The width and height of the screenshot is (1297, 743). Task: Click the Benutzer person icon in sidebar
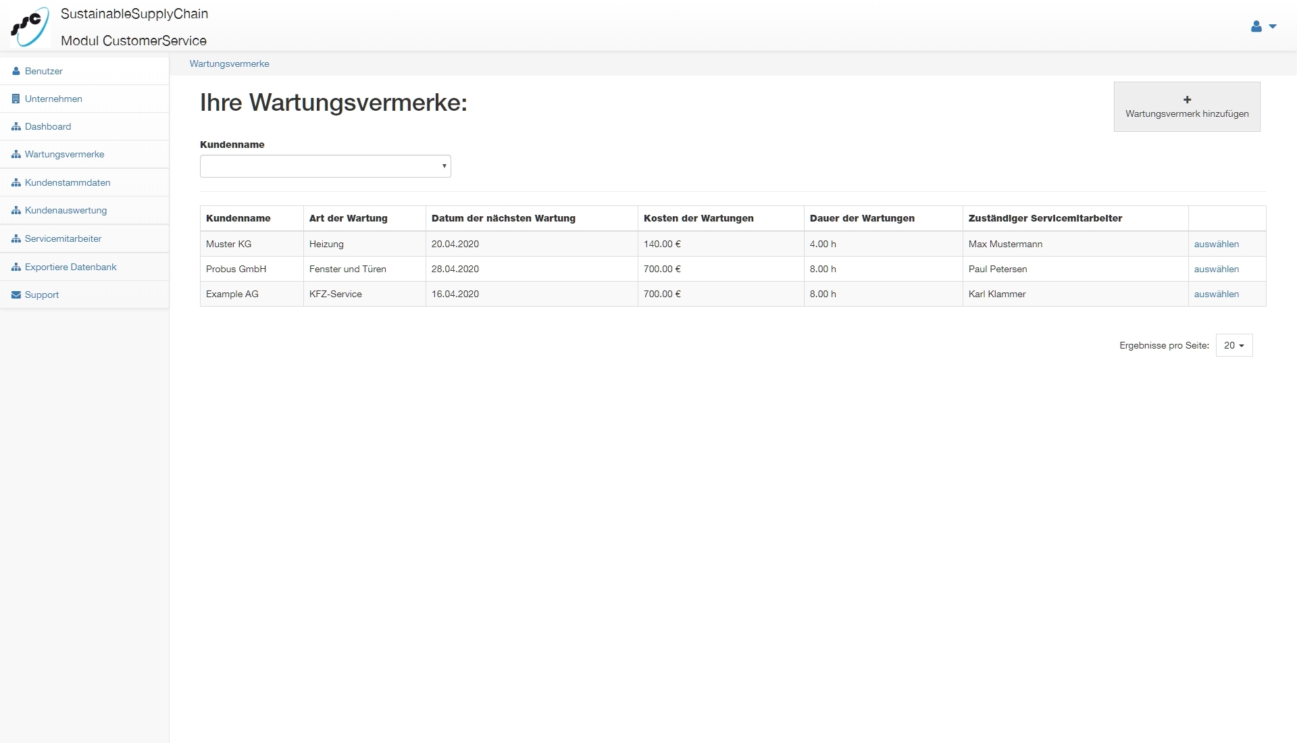(16, 71)
